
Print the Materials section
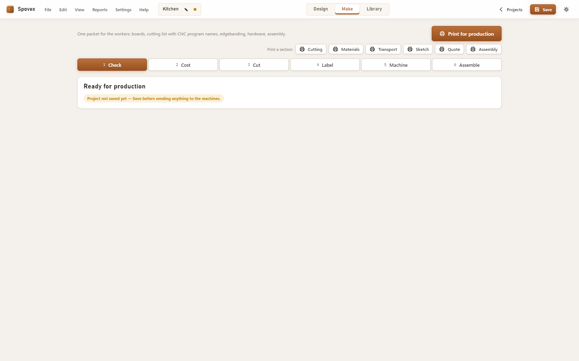[346, 49]
